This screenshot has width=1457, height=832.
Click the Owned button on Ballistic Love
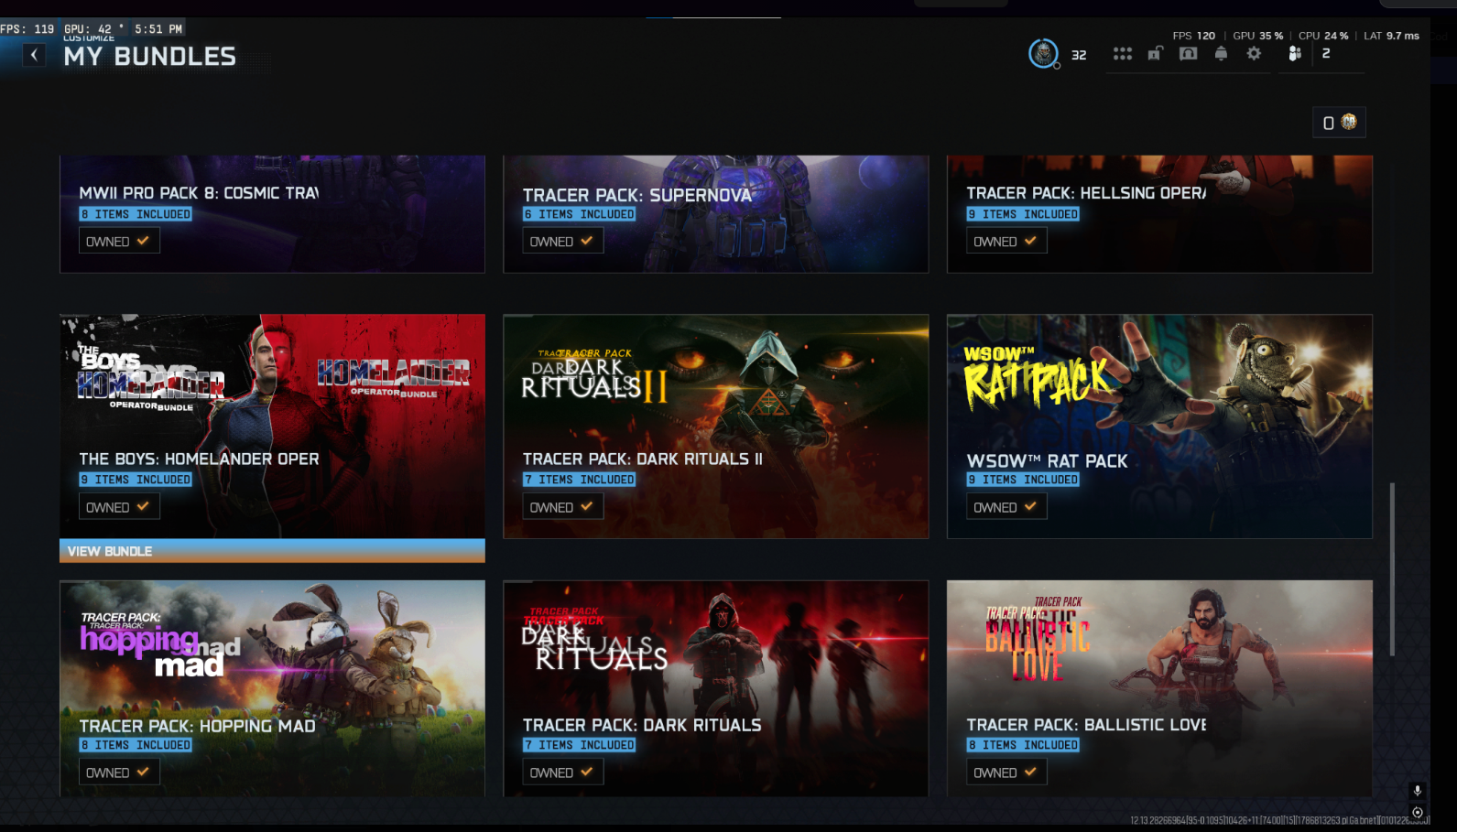[1006, 772]
